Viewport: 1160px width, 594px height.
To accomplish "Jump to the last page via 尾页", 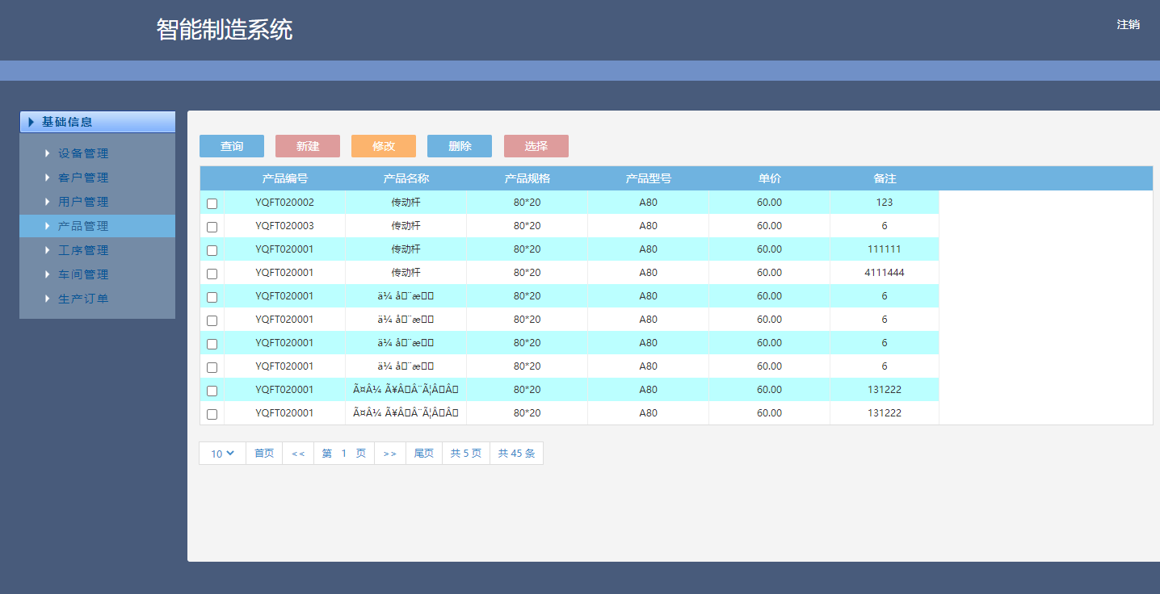I will [424, 454].
